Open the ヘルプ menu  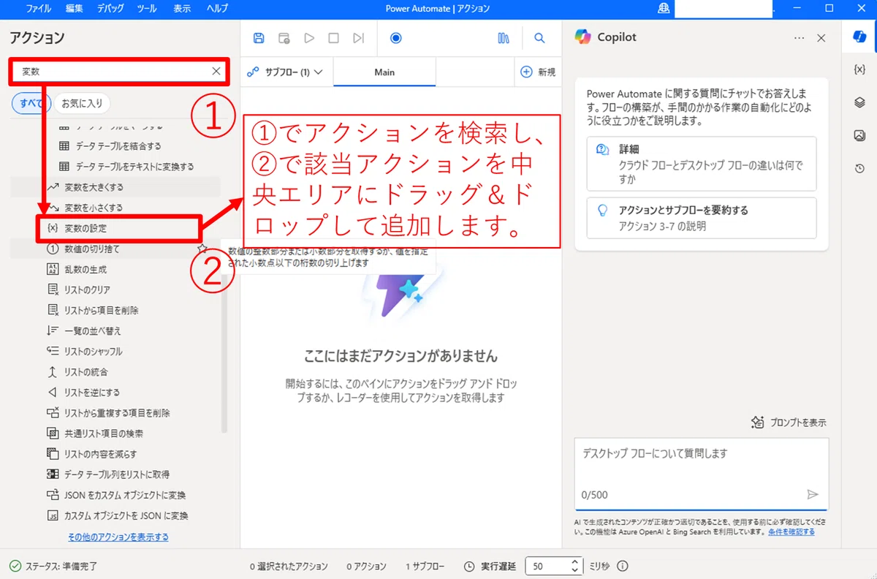(217, 9)
